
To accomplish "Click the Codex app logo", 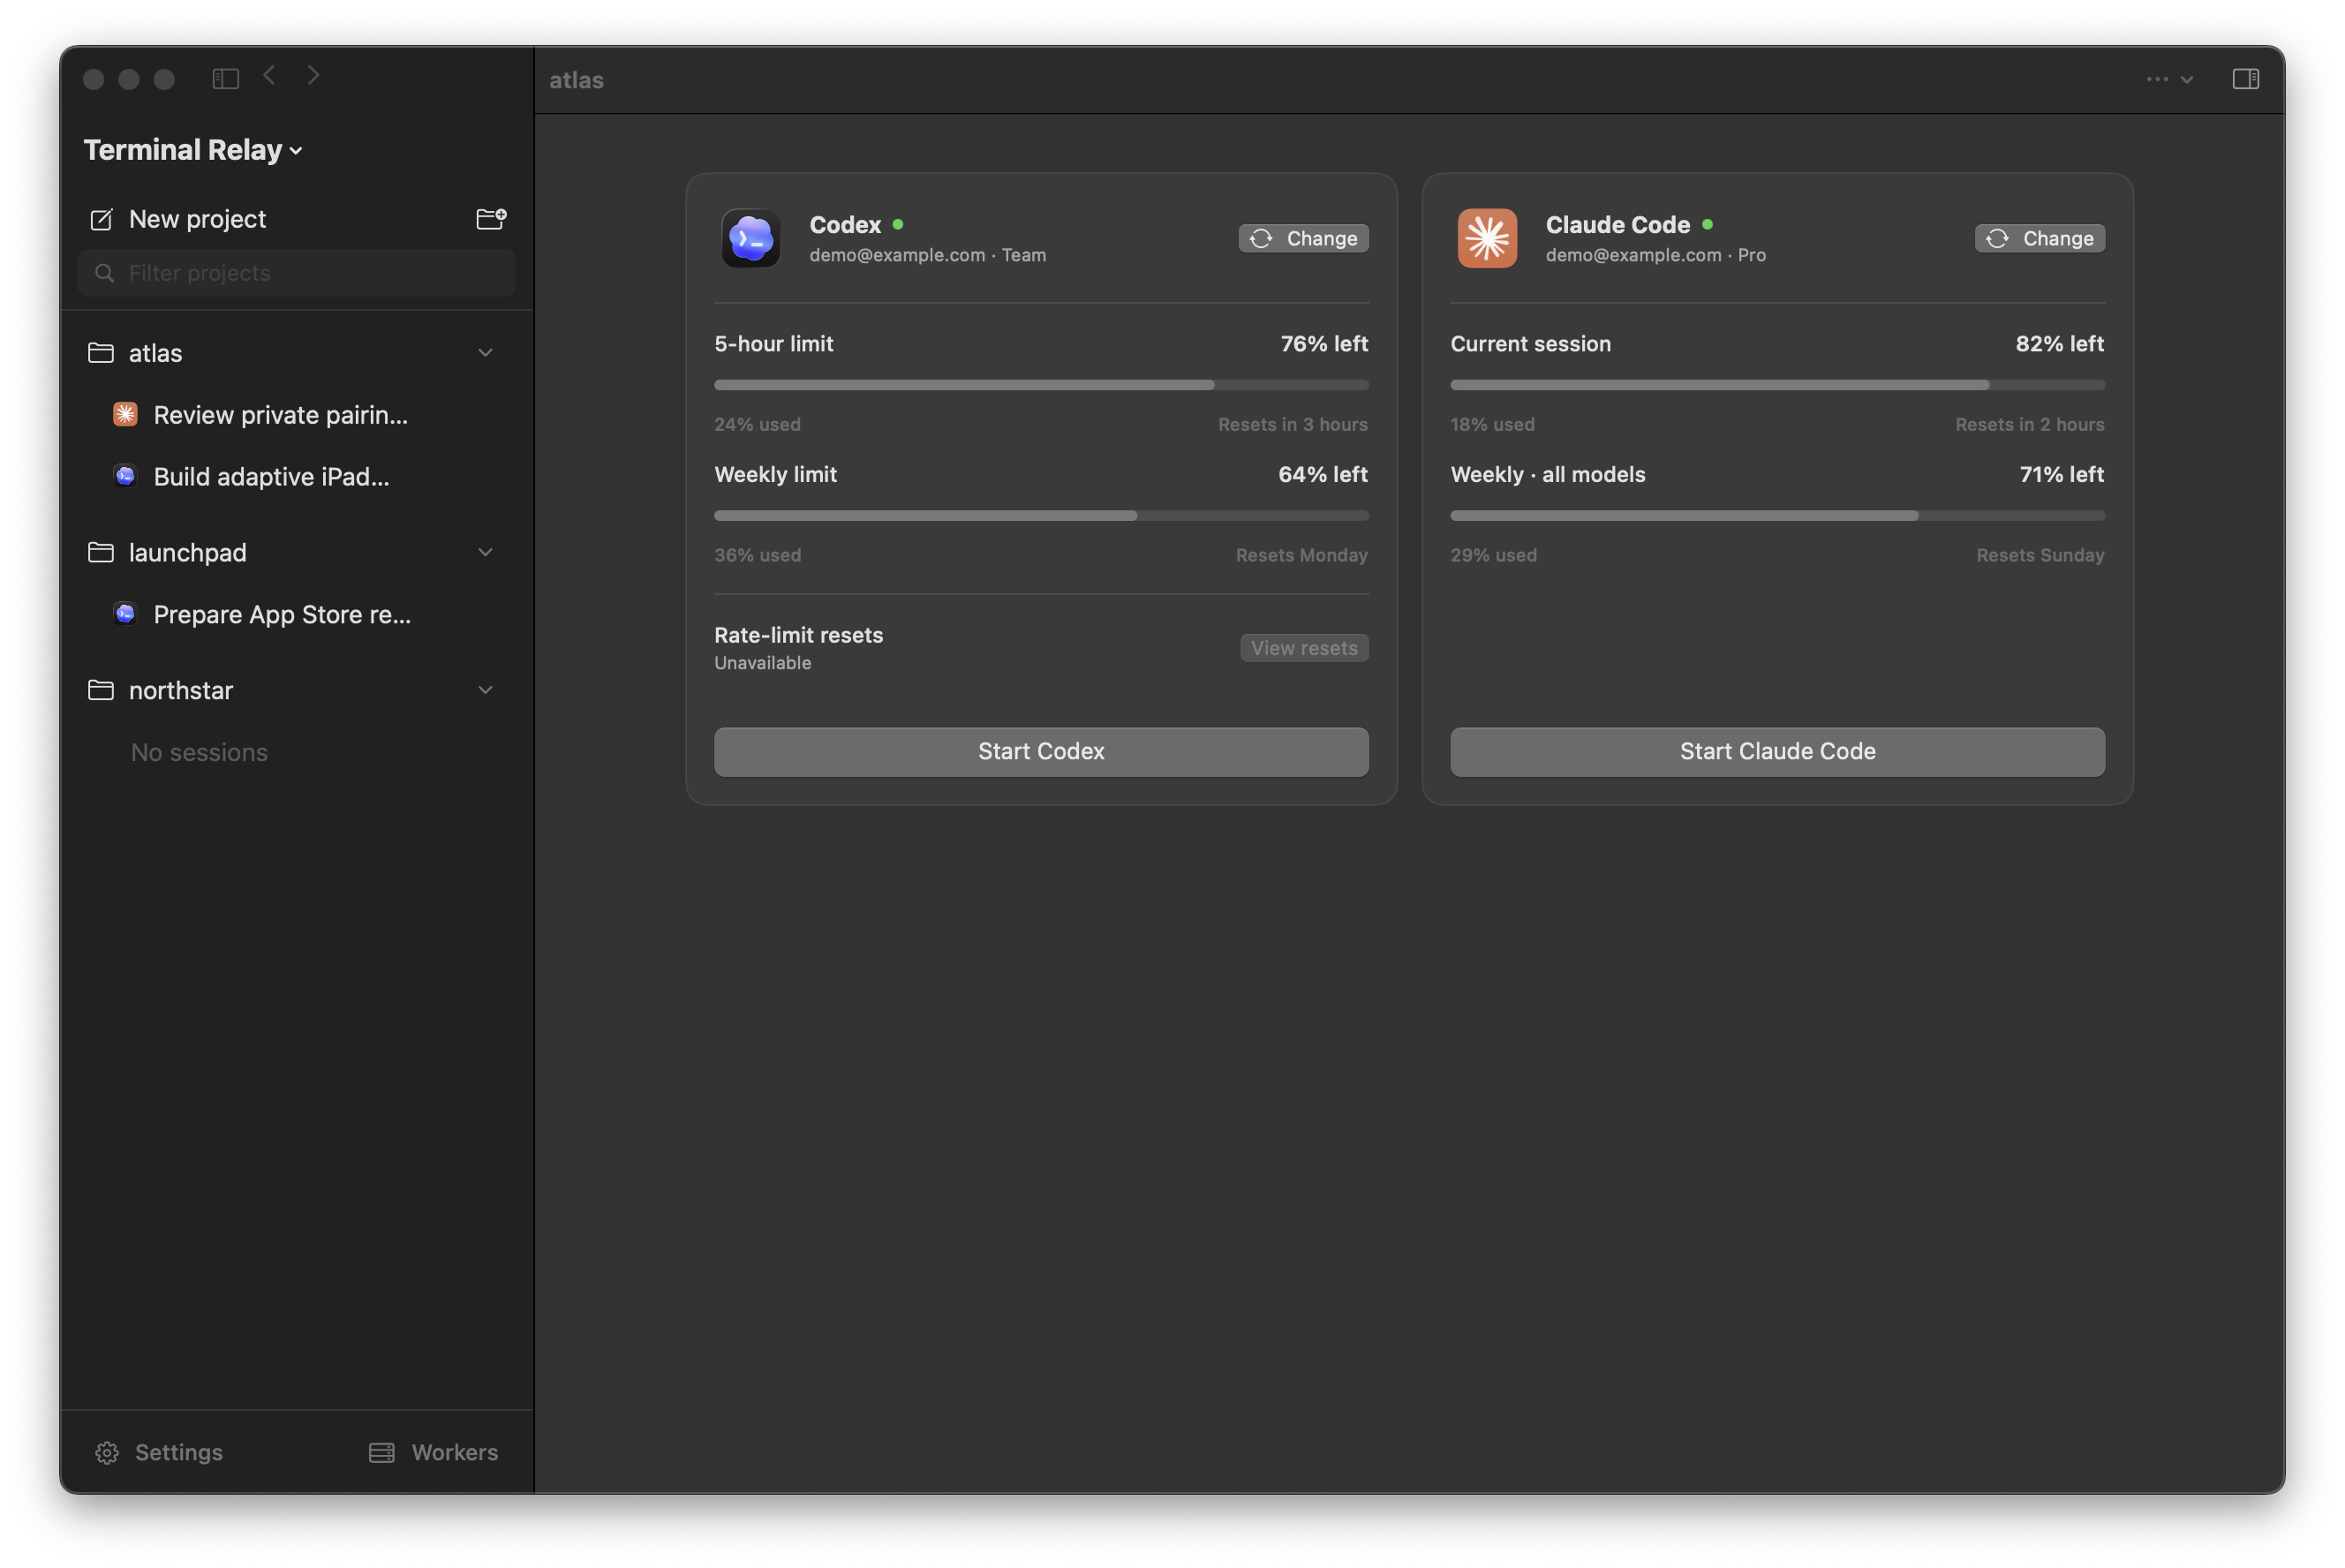I will pyautogui.click(x=751, y=238).
